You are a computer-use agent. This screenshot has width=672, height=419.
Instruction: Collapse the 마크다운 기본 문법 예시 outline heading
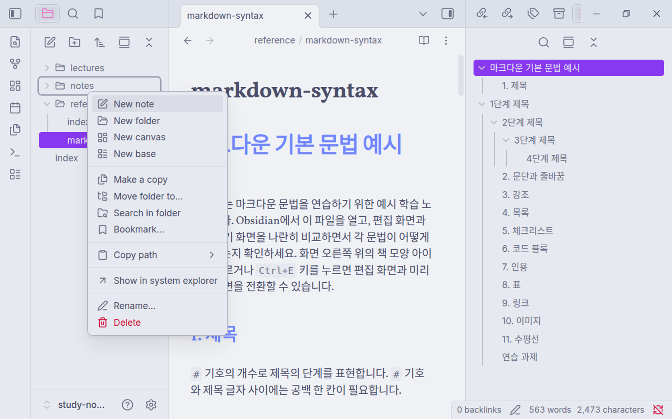pos(482,68)
